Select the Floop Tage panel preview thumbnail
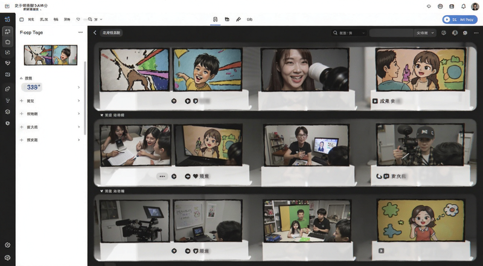 pyautogui.click(x=51, y=55)
